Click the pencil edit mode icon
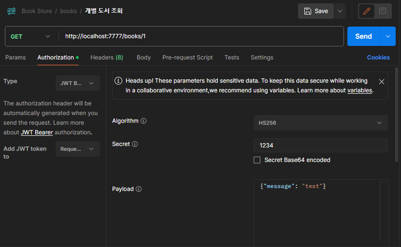The height and width of the screenshot is (247, 401). pyautogui.click(x=367, y=11)
